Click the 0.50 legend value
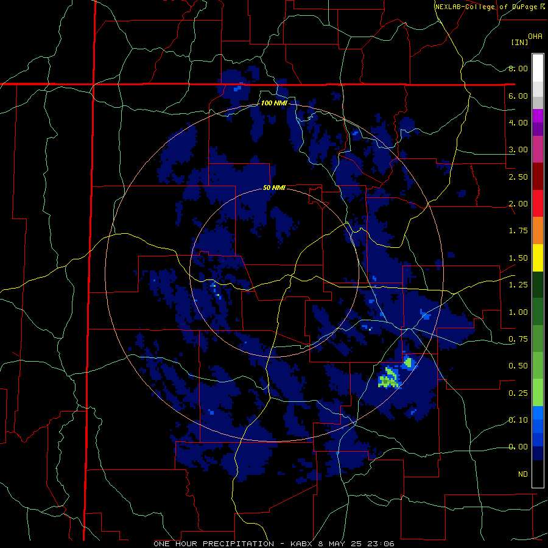This screenshot has width=548, height=548. (x=518, y=366)
